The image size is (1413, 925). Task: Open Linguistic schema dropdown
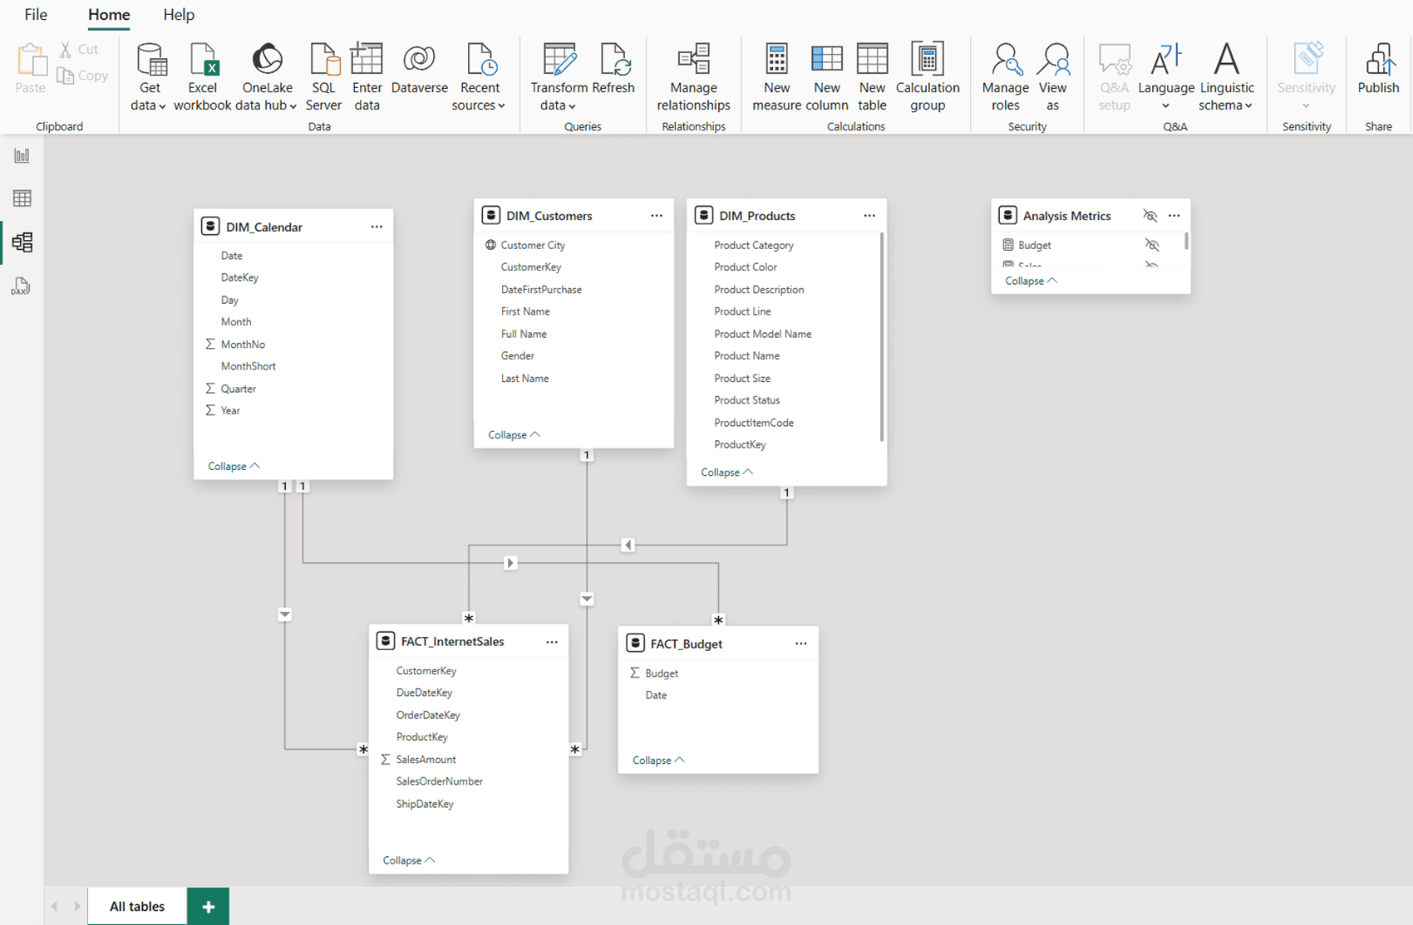1227,77
